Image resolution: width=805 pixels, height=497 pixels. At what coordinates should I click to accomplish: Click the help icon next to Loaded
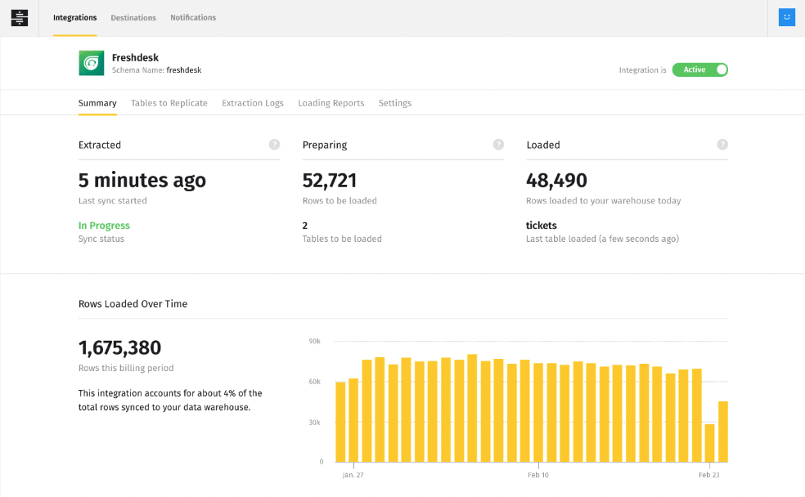coord(722,144)
